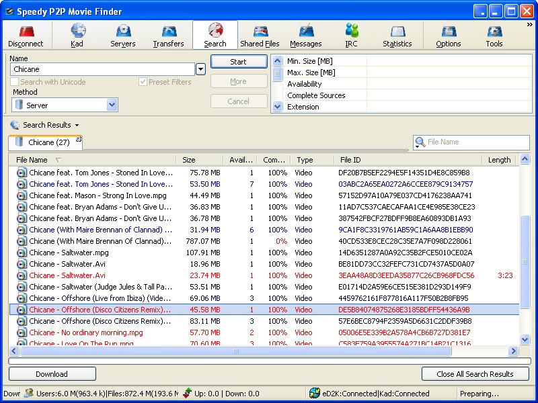538x403 pixels.
Task: Click the magnifier icon in File Name filter
Action: [420, 142]
